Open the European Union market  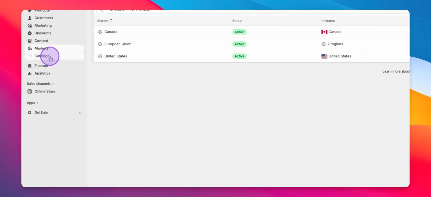point(252,44)
